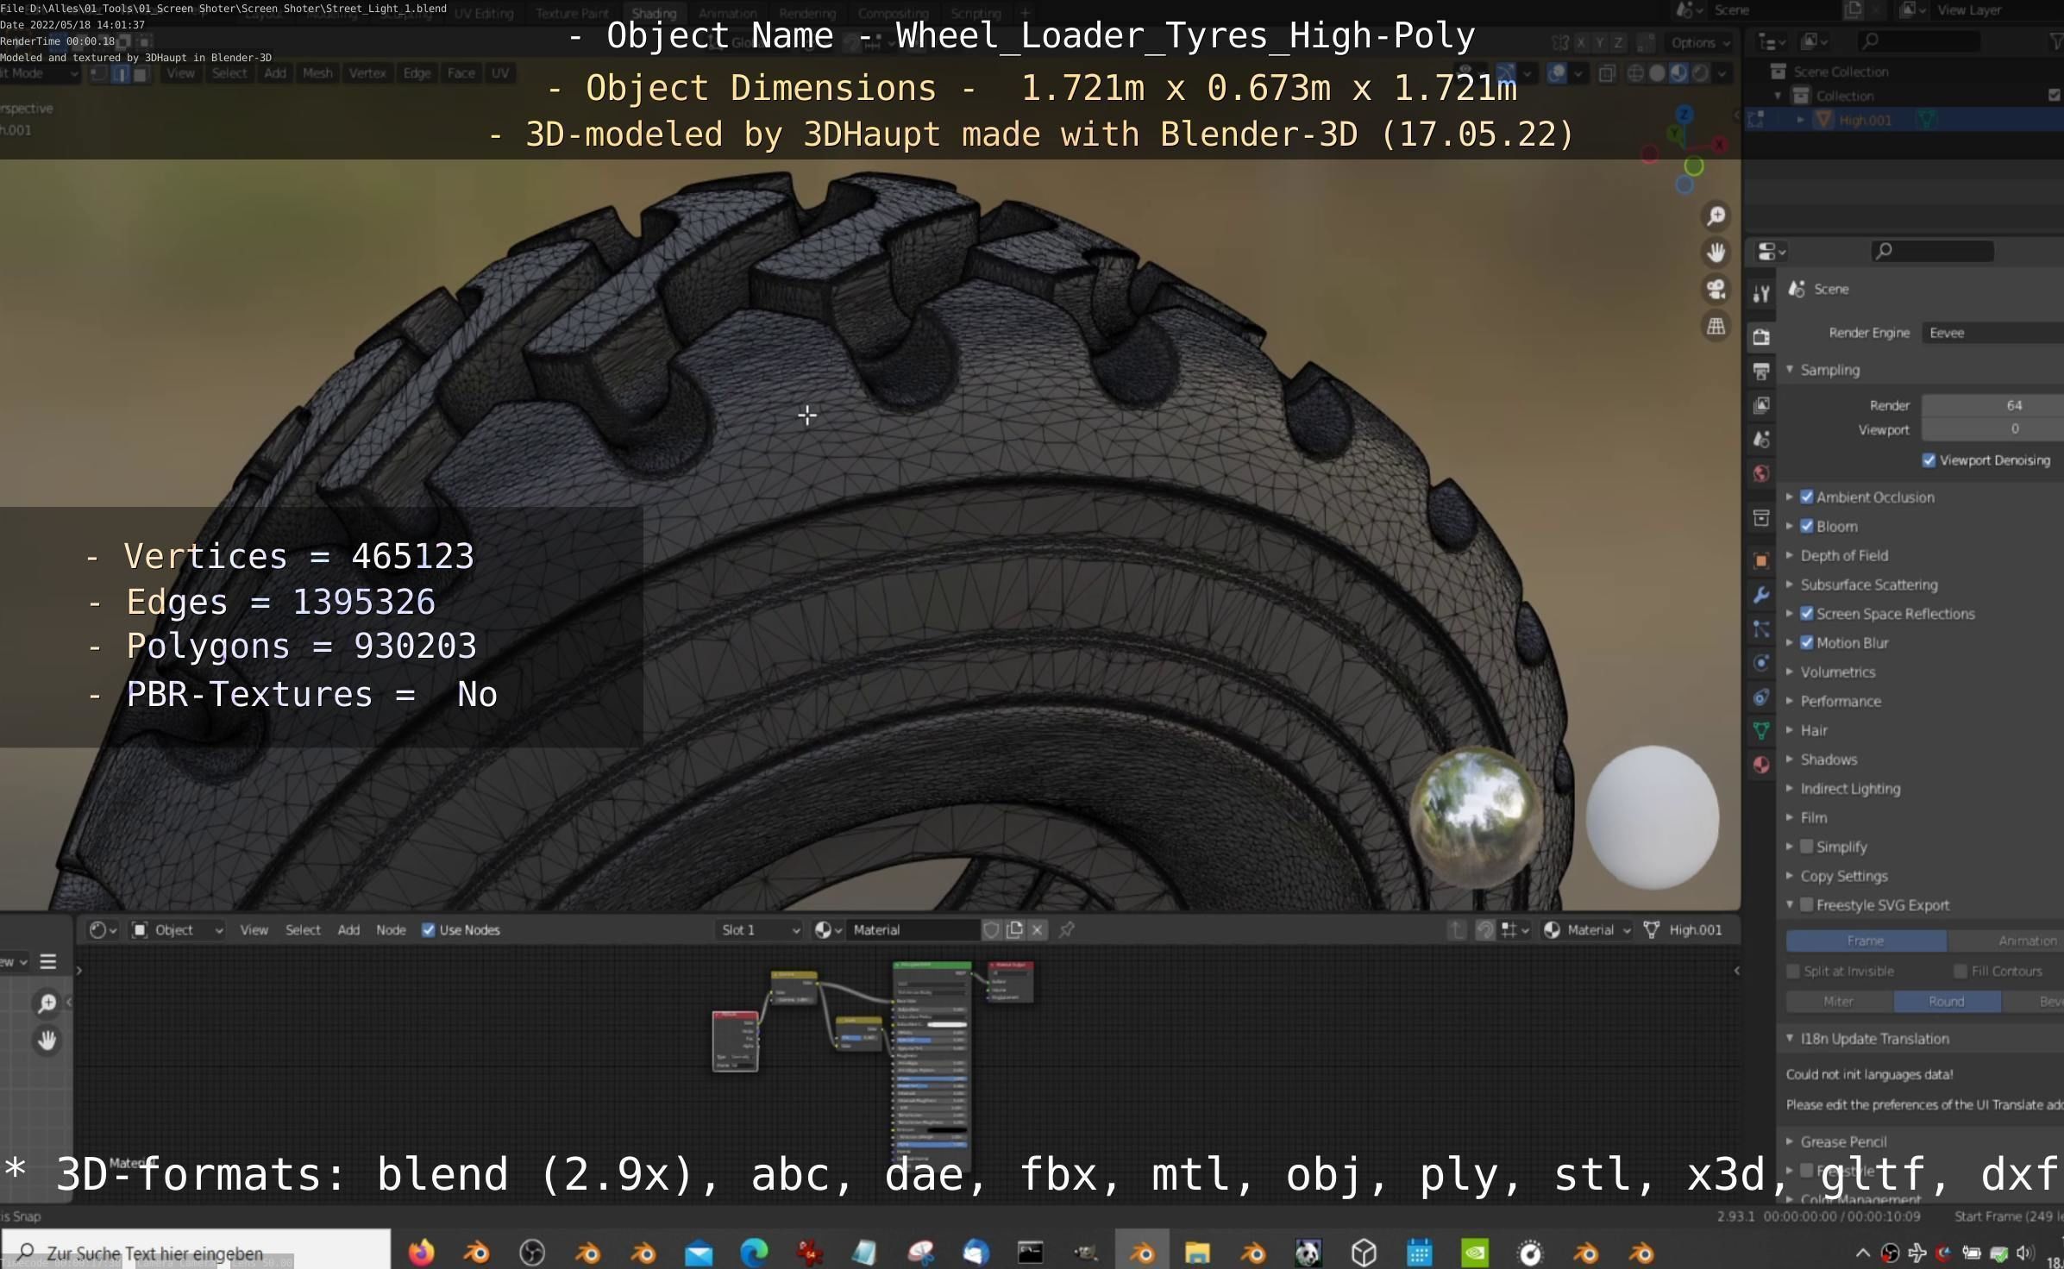Screen dimensions: 2064x1269
Task: Open the Physics properties tab icon
Action: [1761, 663]
